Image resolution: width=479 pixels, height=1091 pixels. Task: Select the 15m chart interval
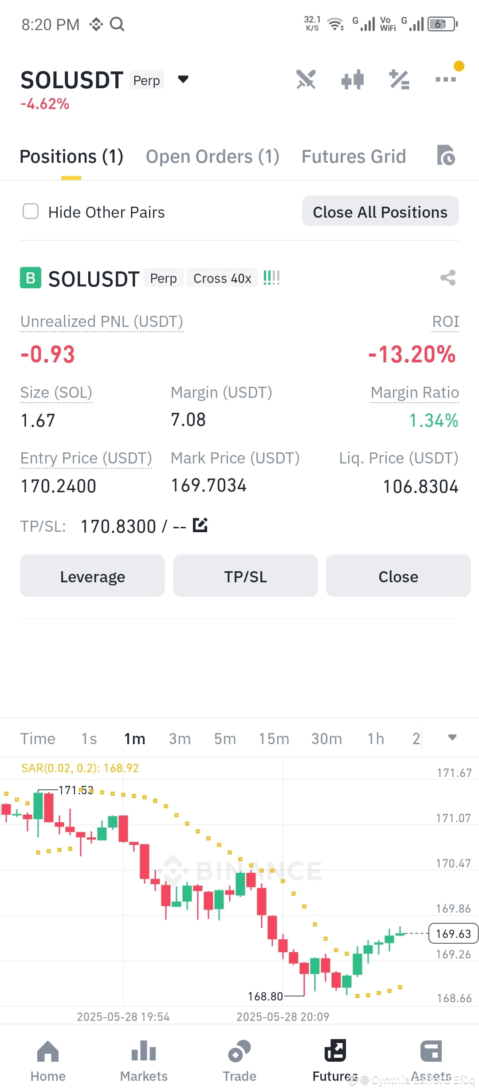coord(274,738)
